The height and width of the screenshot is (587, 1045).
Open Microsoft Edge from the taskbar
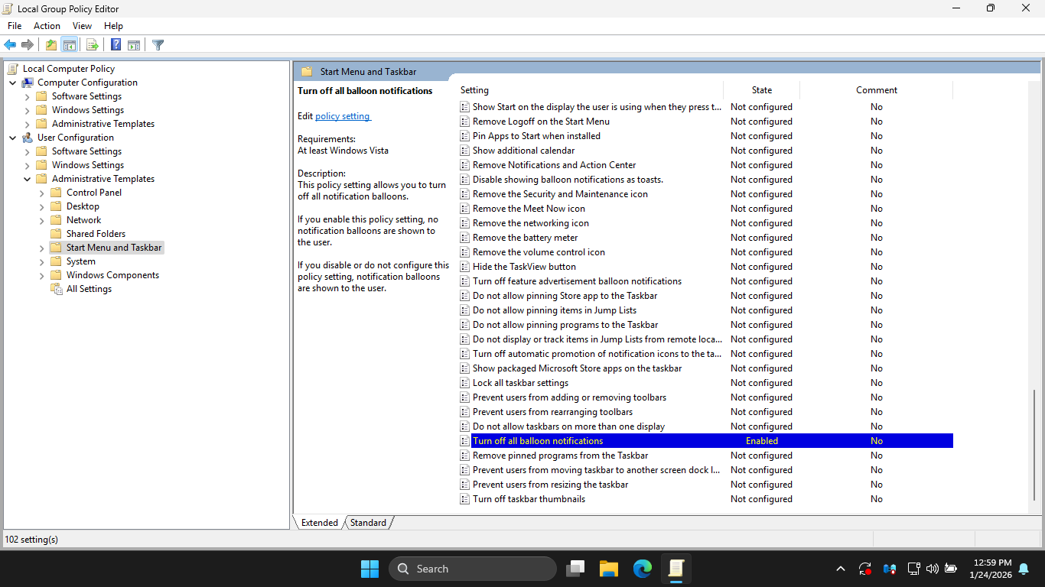click(642, 569)
